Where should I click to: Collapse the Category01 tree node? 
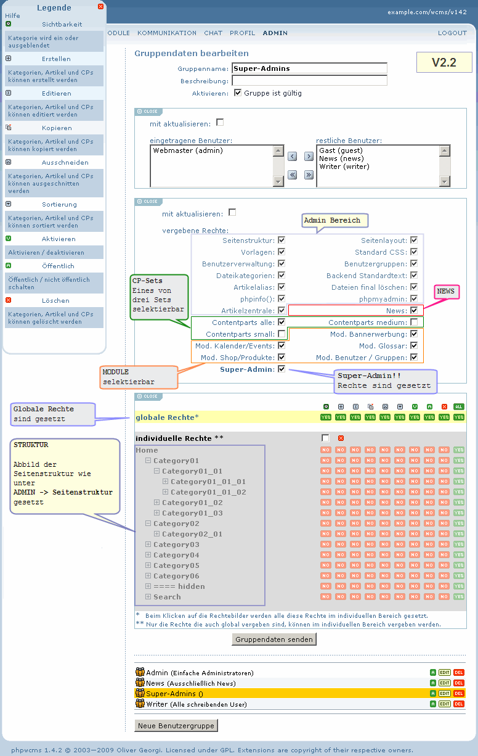[148, 461]
